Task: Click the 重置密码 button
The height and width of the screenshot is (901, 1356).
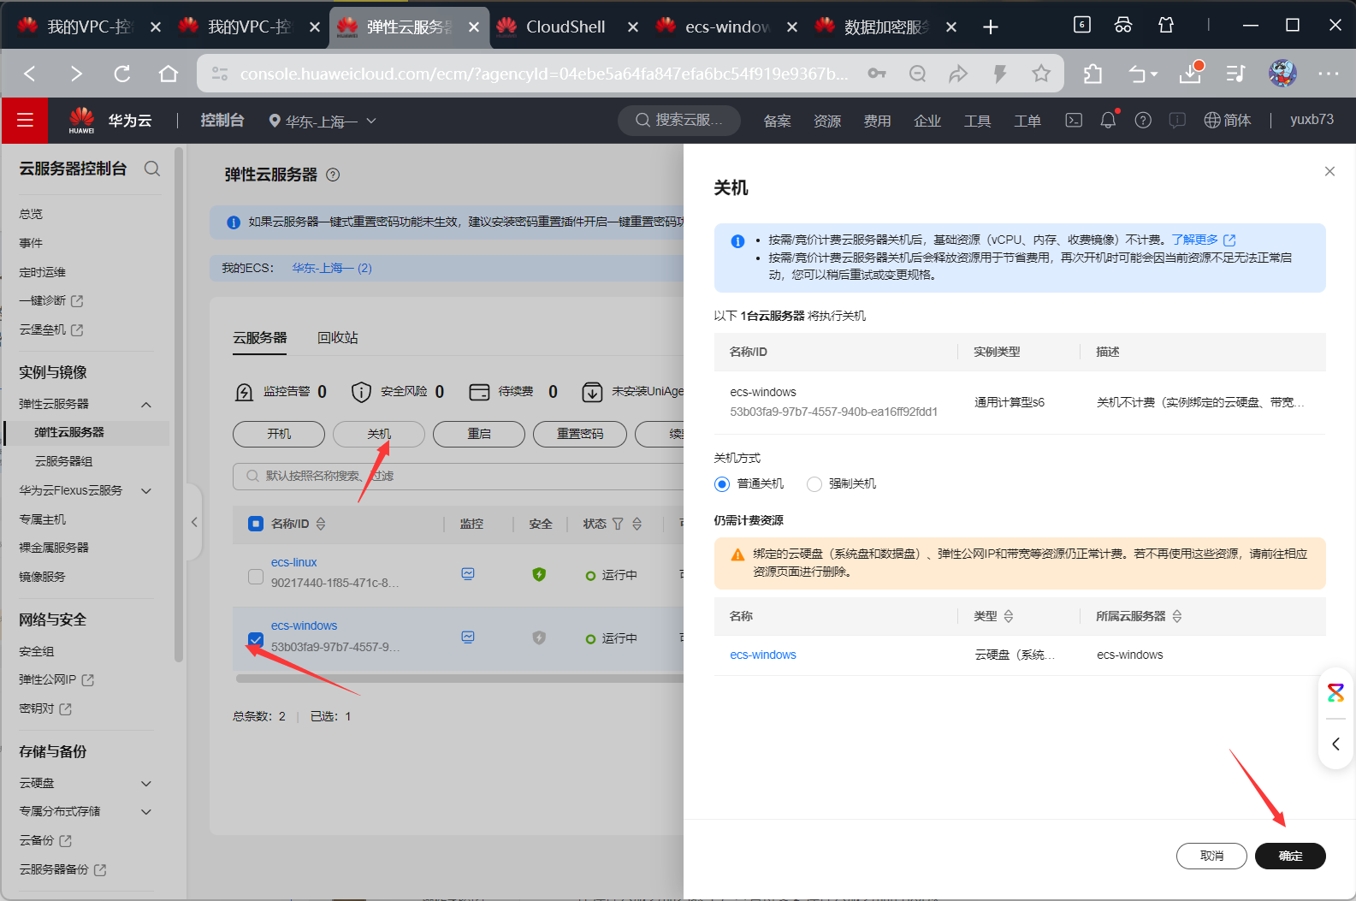Action: tap(580, 434)
